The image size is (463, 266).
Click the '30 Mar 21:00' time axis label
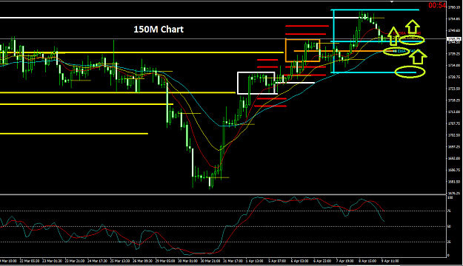pos(210,261)
